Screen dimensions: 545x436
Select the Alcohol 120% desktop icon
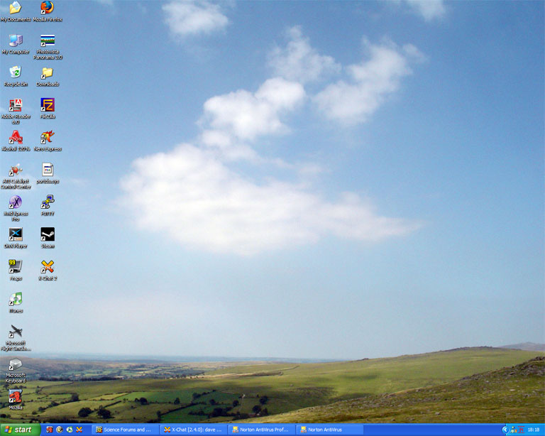click(x=15, y=137)
